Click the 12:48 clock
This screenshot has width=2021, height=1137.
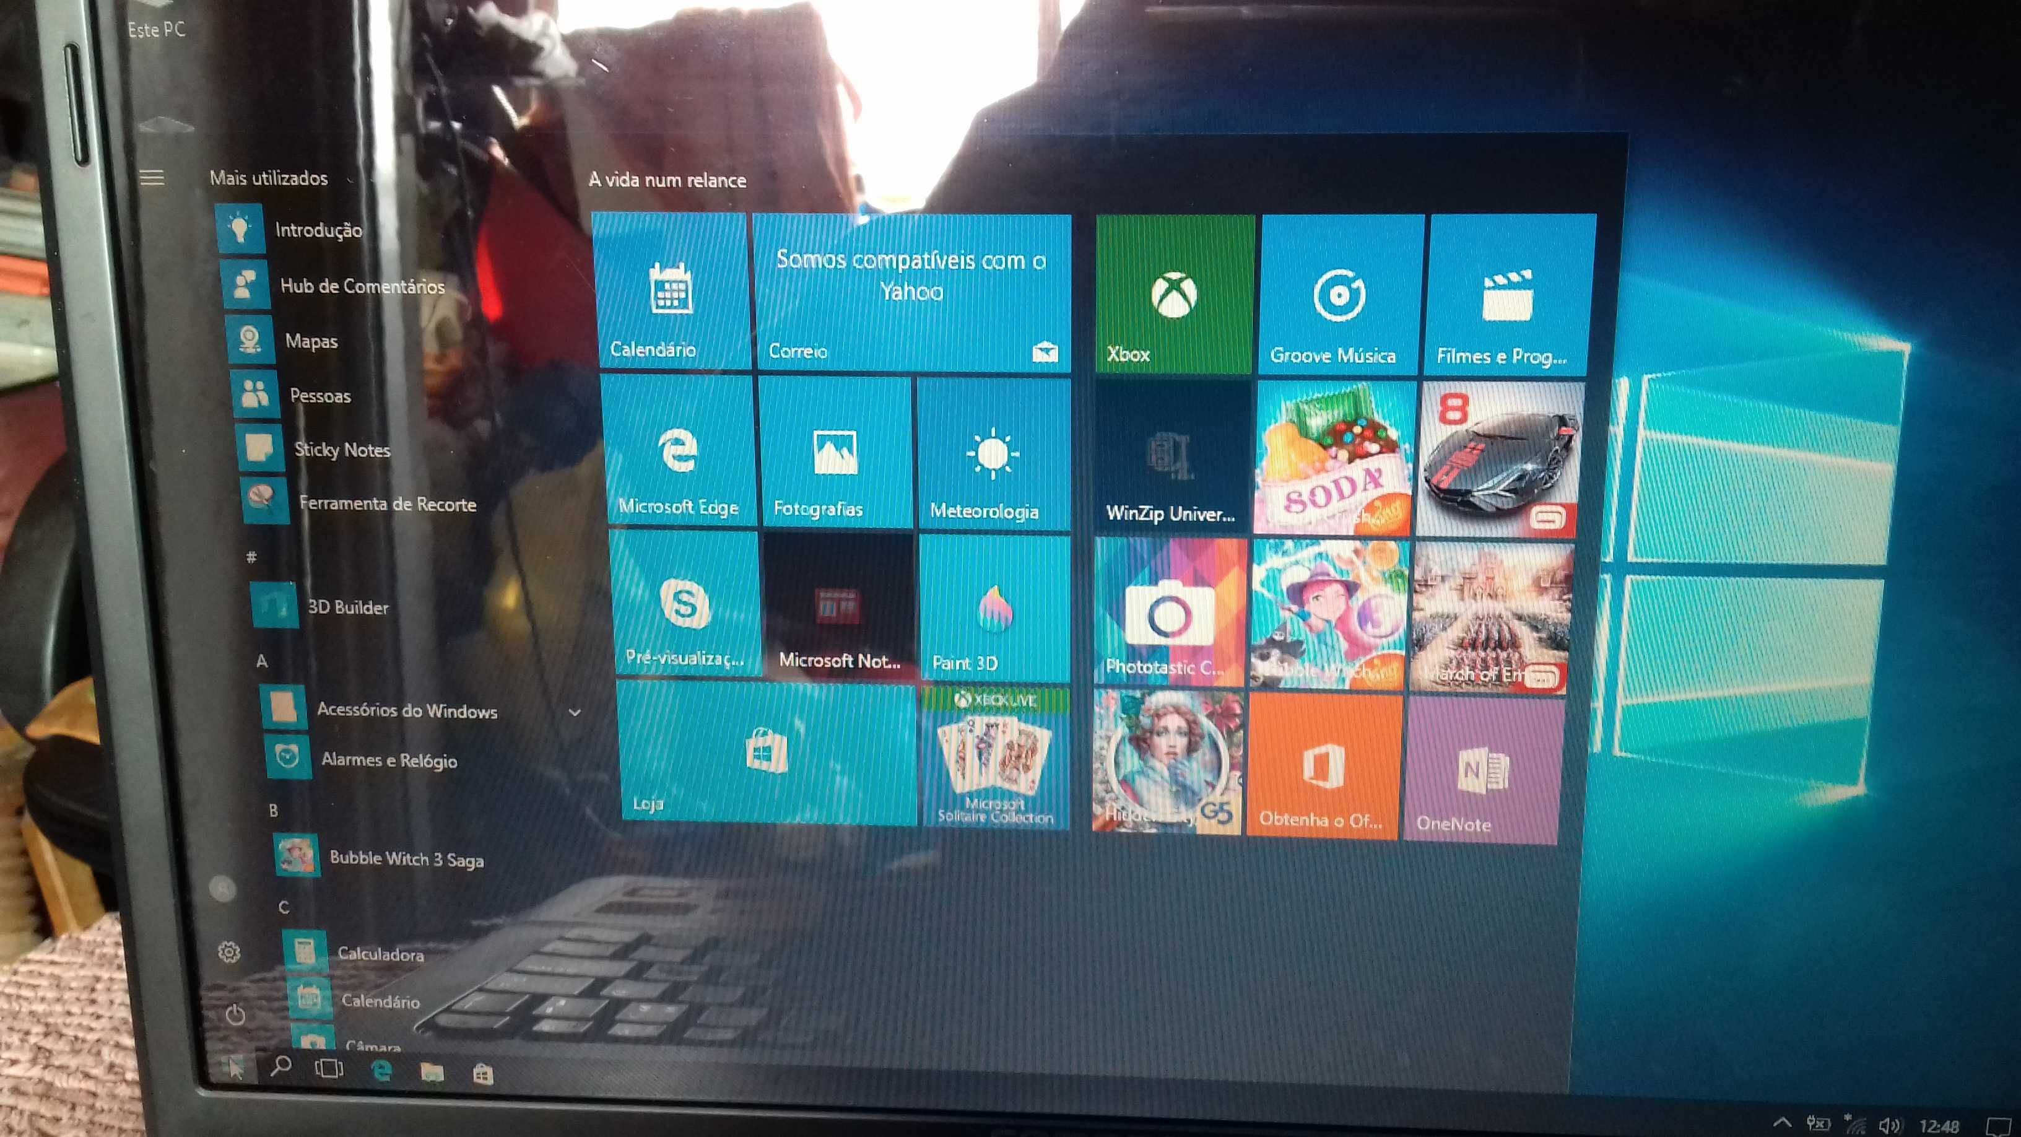[1939, 1127]
